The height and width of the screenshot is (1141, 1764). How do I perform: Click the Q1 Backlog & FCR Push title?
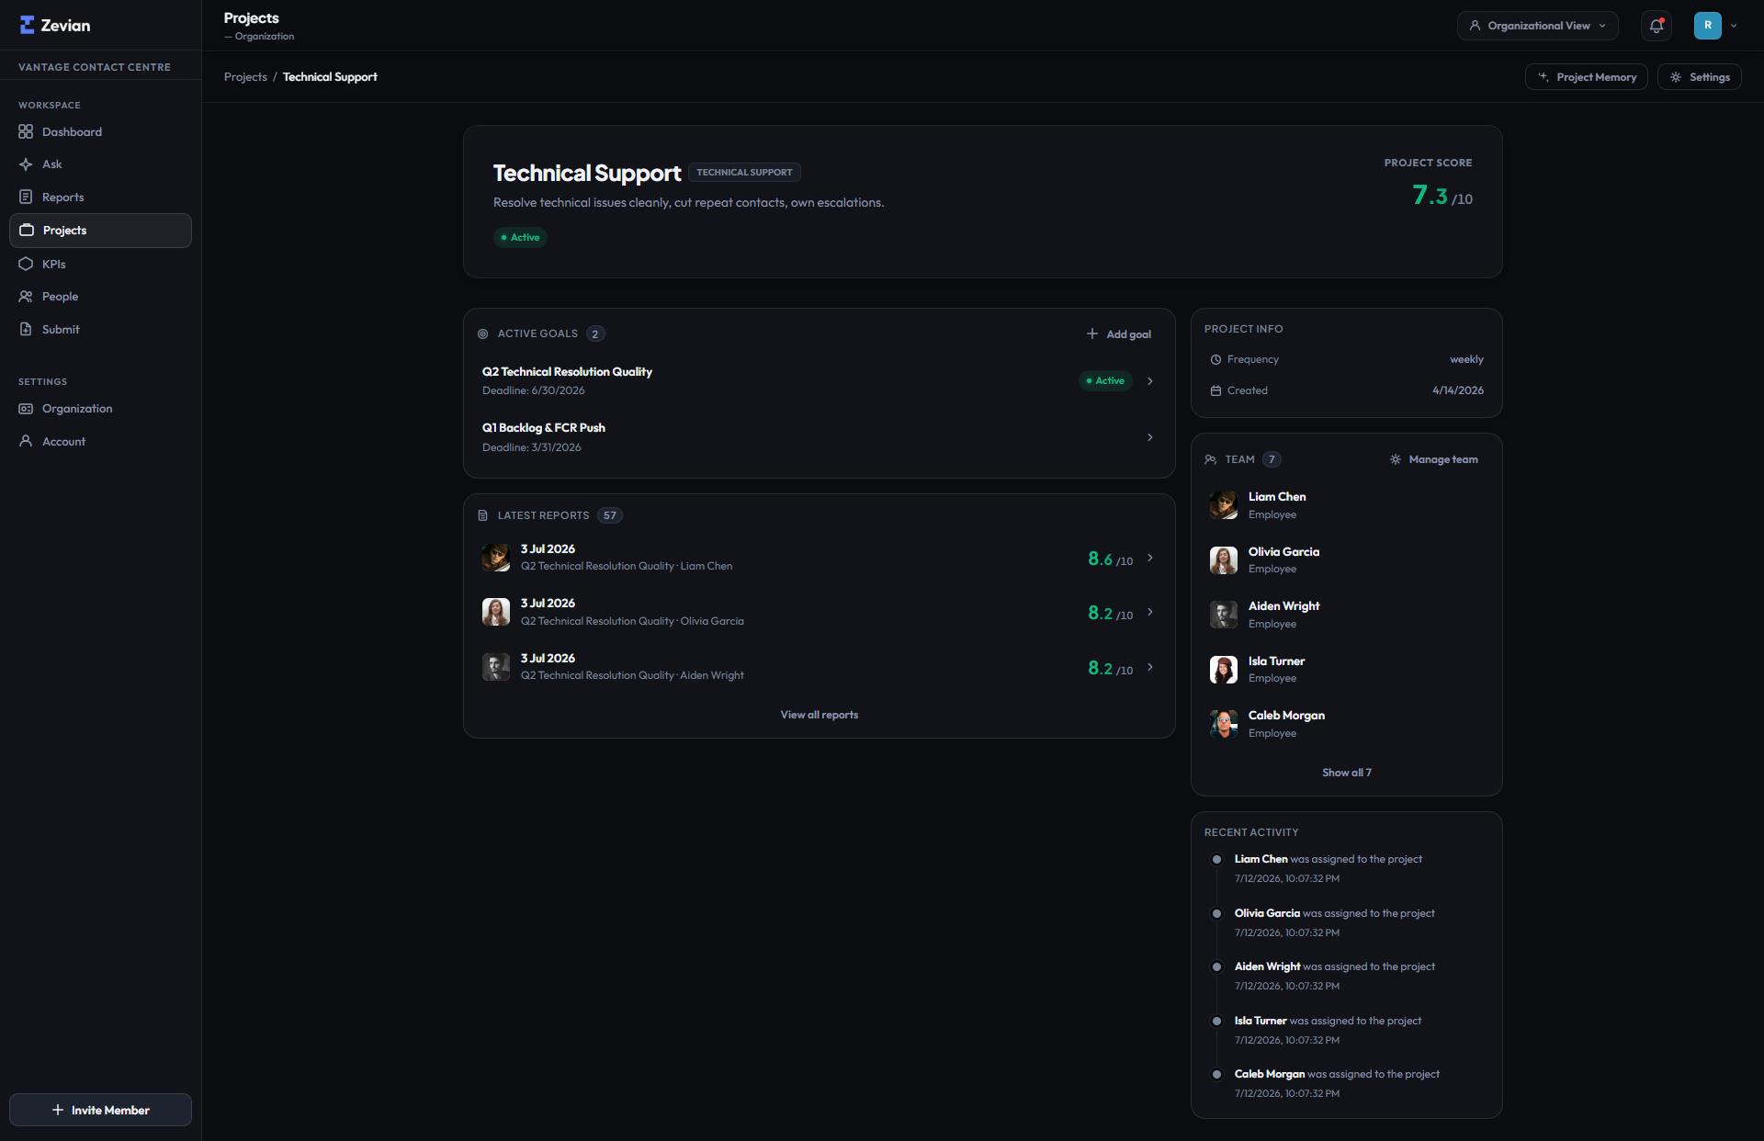544,428
